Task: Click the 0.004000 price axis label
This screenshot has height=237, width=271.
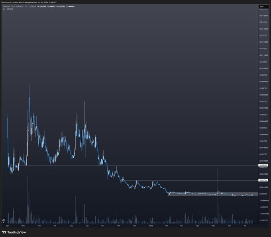Action: pyautogui.click(x=263, y=148)
